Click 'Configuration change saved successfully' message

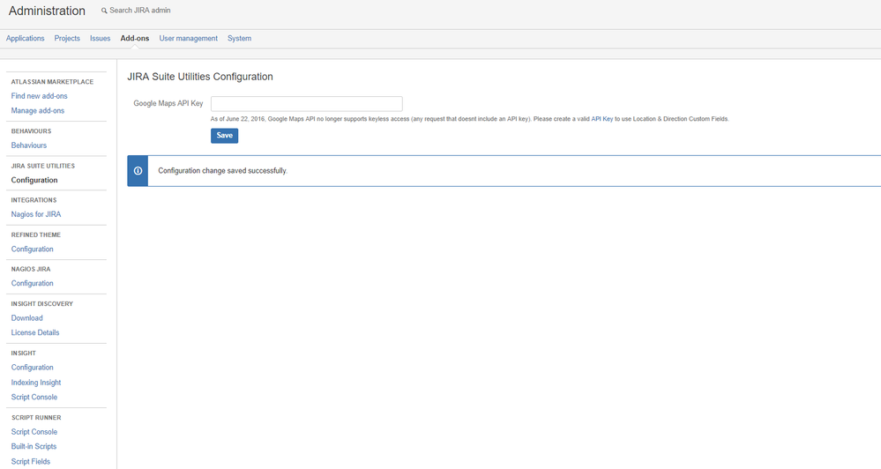222,171
